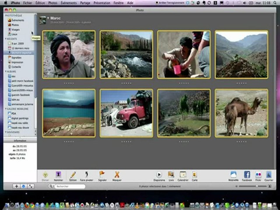Click the plus add-album button
This screenshot has height=210, width=280.
point(16,186)
